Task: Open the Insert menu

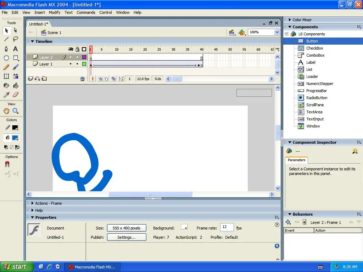Action: point(40,12)
